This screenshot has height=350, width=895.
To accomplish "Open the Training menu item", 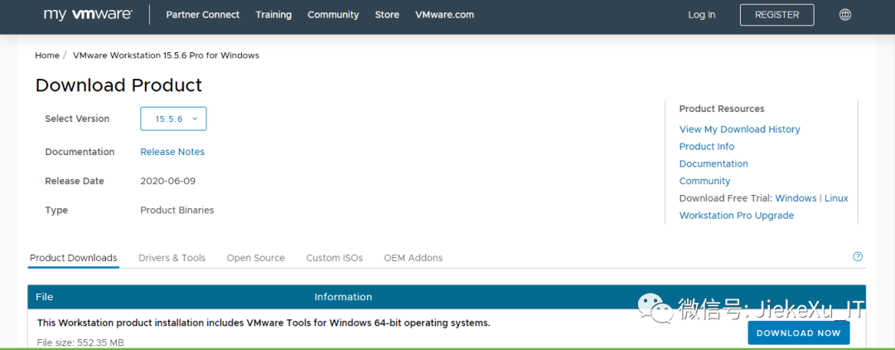I will coord(273,15).
